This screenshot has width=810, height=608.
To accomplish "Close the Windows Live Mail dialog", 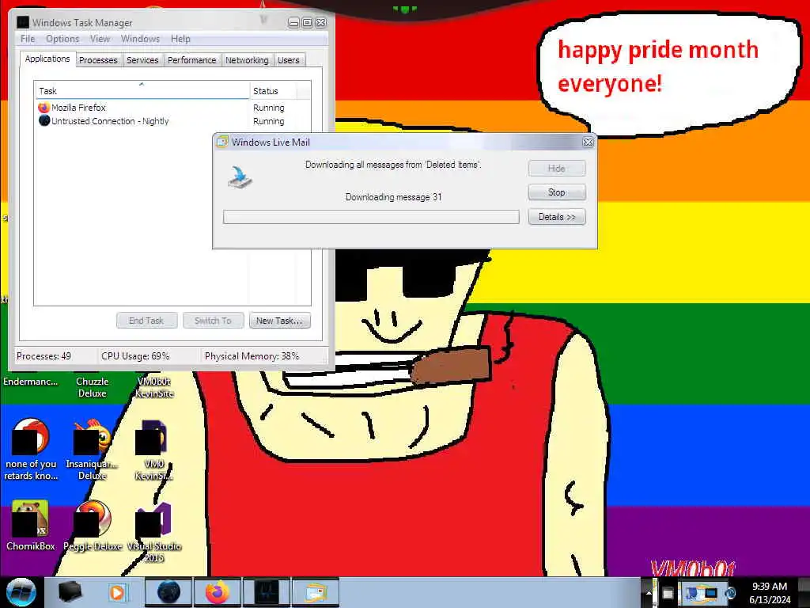I will 588,142.
